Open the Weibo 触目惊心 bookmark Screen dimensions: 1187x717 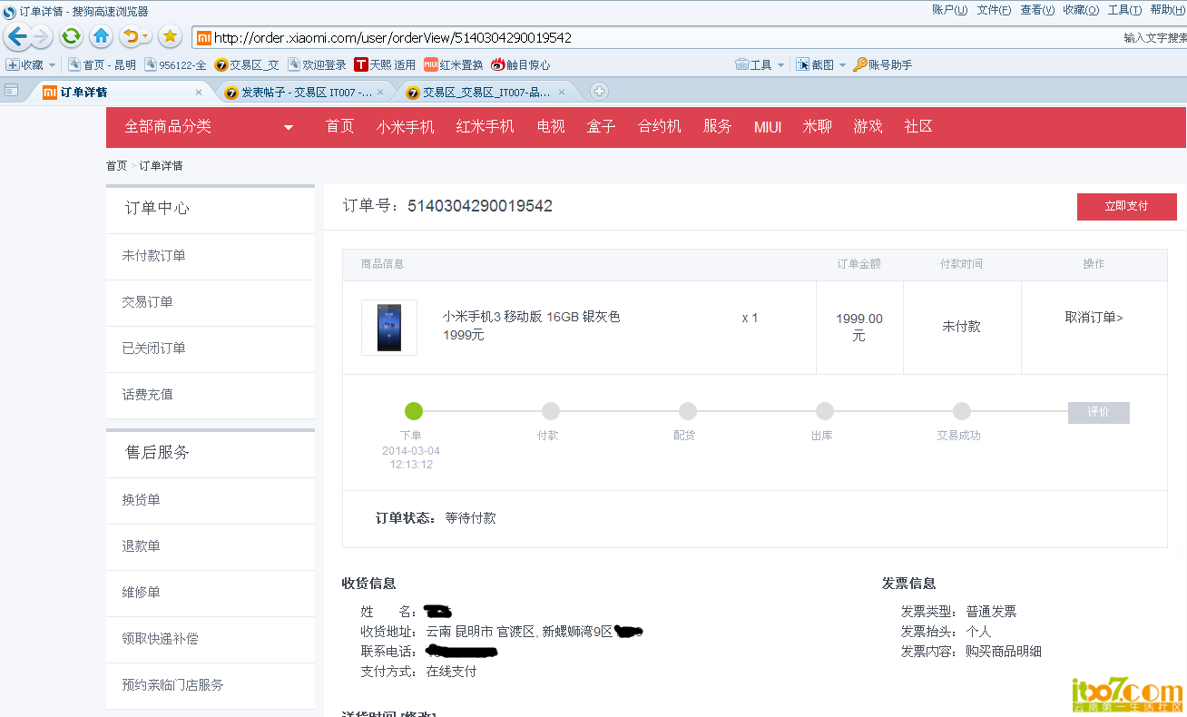(x=520, y=65)
